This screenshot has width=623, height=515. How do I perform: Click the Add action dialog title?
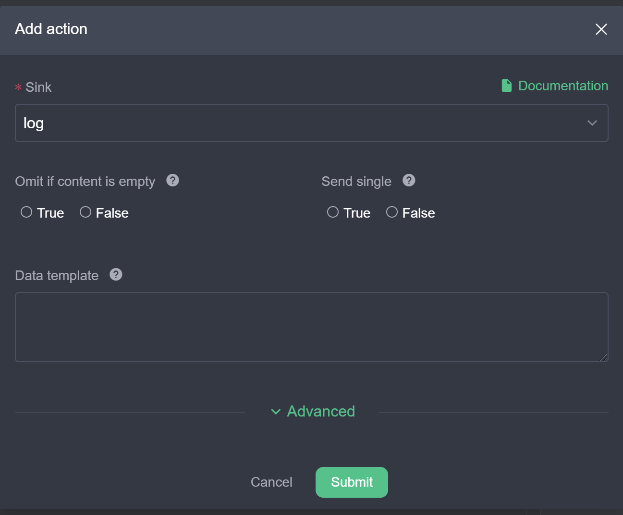[x=51, y=29]
